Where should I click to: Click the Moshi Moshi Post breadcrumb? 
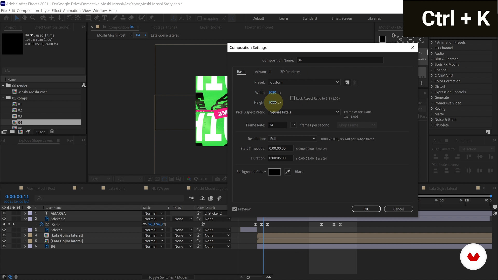coord(111,35)
